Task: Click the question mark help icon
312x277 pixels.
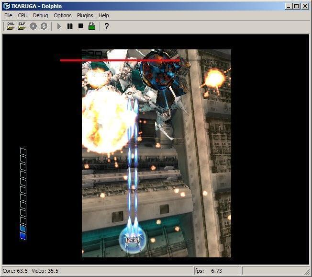Action: [x=106, y=26]
